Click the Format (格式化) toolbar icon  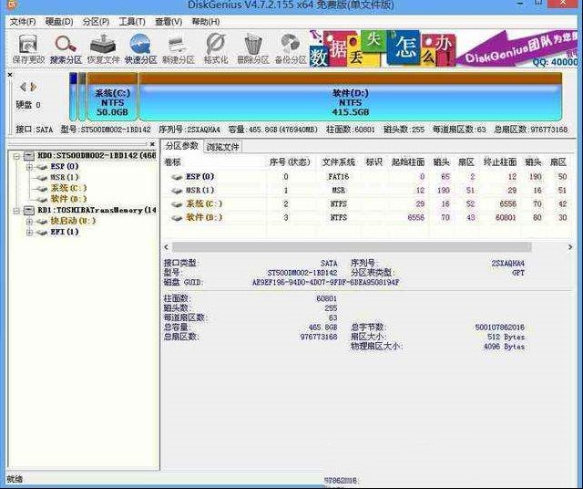[x=216, y=44]
